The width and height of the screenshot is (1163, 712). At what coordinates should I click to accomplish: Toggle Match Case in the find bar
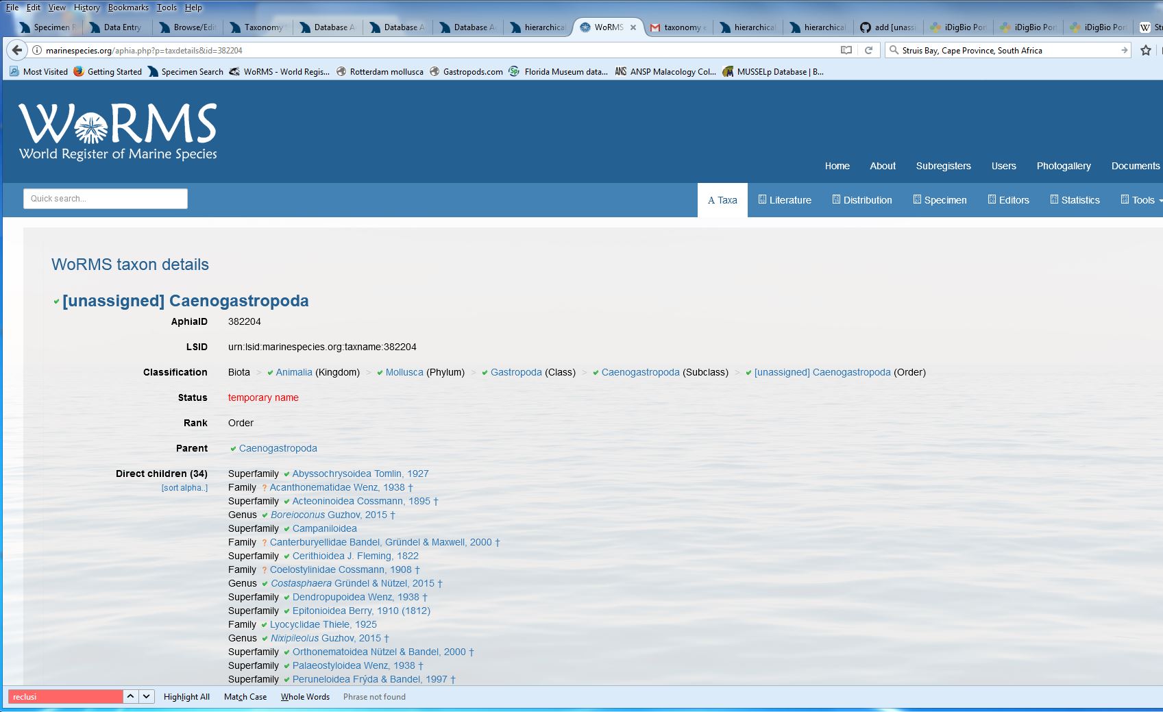[x=245, y=696]
